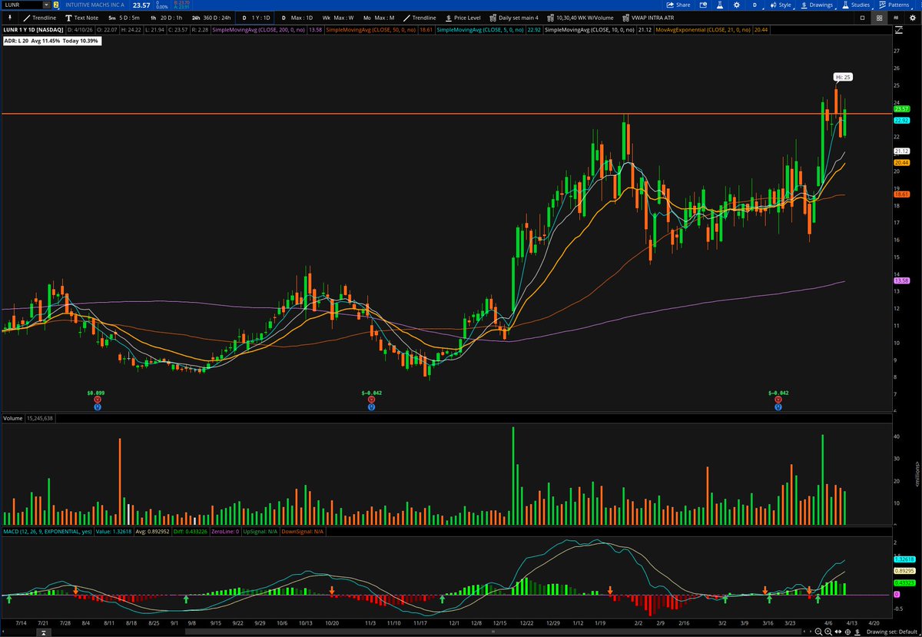Click the flask icon next to Share
This screenshot has width=922, height=637.
tap(720, 5)
